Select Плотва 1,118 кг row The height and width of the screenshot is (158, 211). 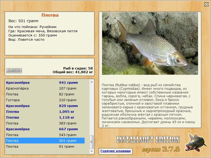pos(45,117)
